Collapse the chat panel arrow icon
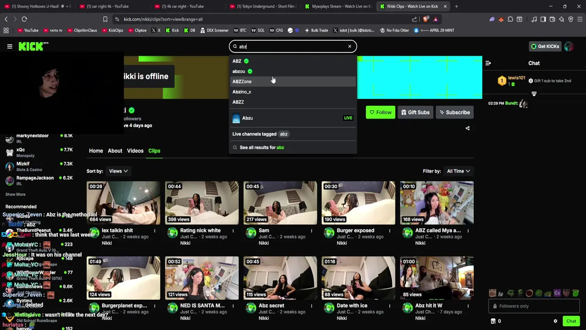 (x=488, y=63)
